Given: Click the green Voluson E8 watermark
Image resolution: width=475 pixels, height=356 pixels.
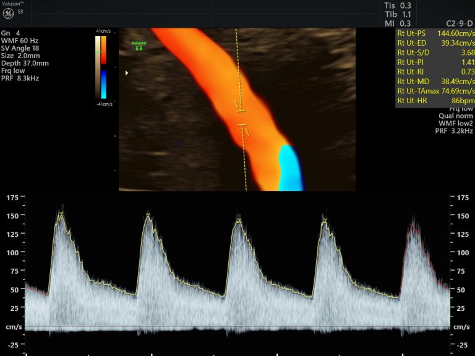Looking at the screenshot, I should click(139, 45).
